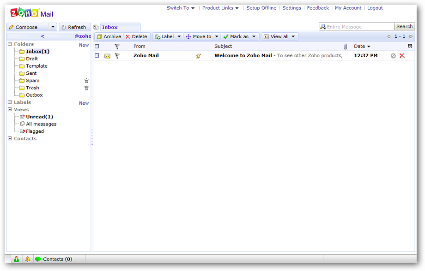Click the attachment paperclip column icon
425x271 pixels.
pos(346,47)
